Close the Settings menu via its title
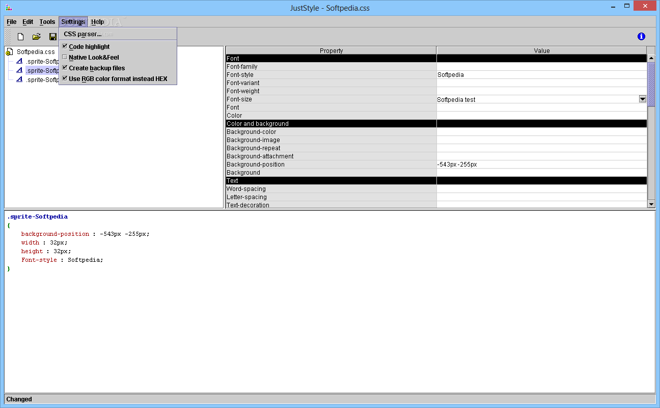Image resolution: width=660 pixels, height=408 pixels. click(73, 22)
